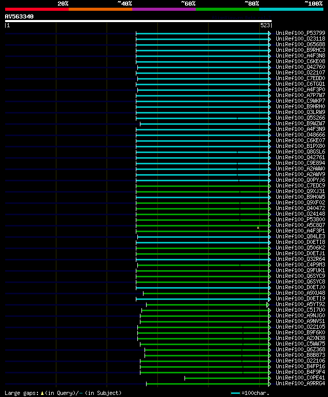Viewport: 328px width, 397px height.
Task: Click the green alignment bar for UniRef100_C0PE41
Action: coord(227,379)
